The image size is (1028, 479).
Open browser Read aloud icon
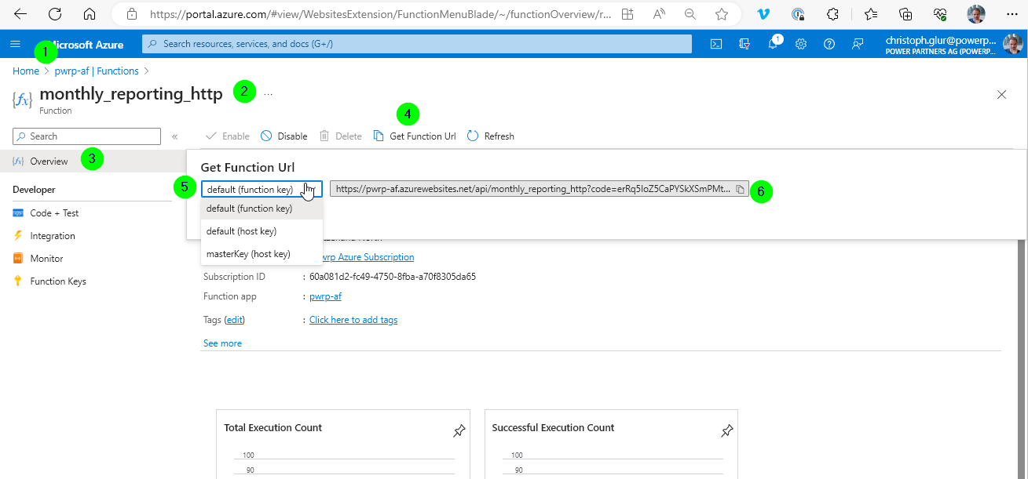pos(659,14)
